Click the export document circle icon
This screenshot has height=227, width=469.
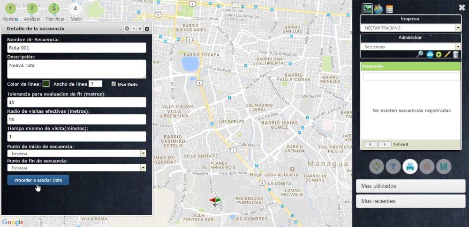[427, 167]
